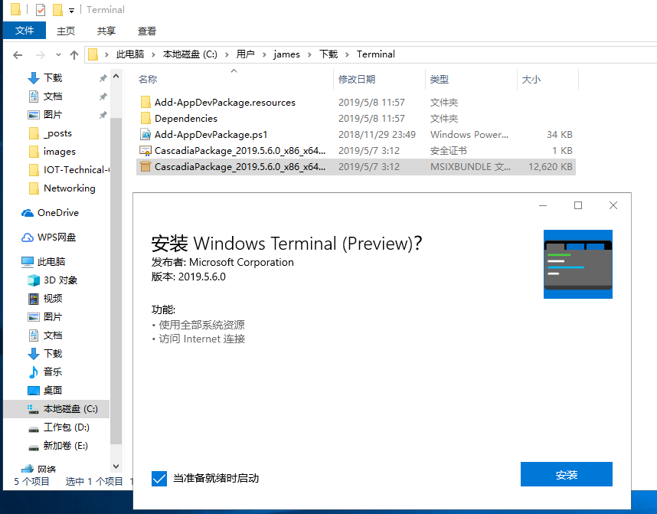Screen dimensions: 657x514
Task: Open the quick access toolbar dropdown
Action: (72, 11)
